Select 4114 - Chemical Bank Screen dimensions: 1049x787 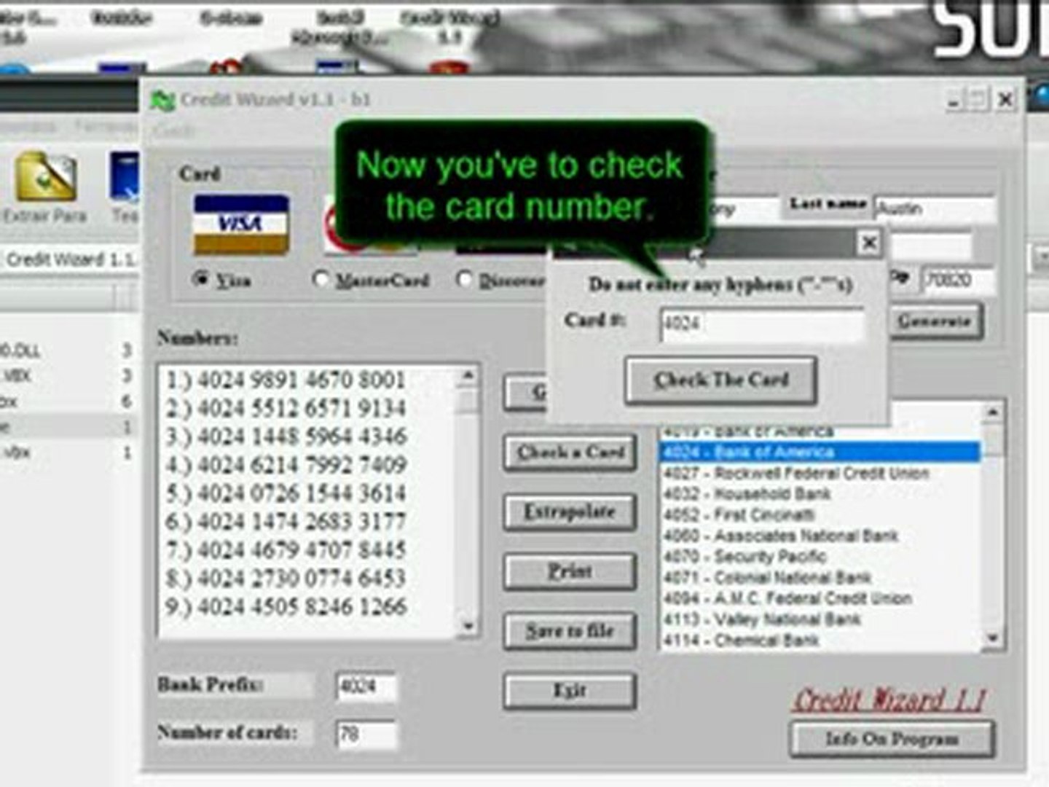pyautogui.click(x=820, y=641)
